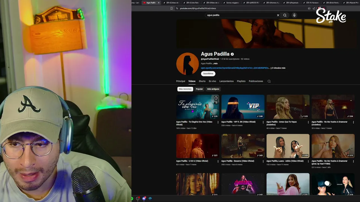The height and width of the screenshot is (202, 360).
Task: Open options menu for Besame video
Action: pos(263,161)
